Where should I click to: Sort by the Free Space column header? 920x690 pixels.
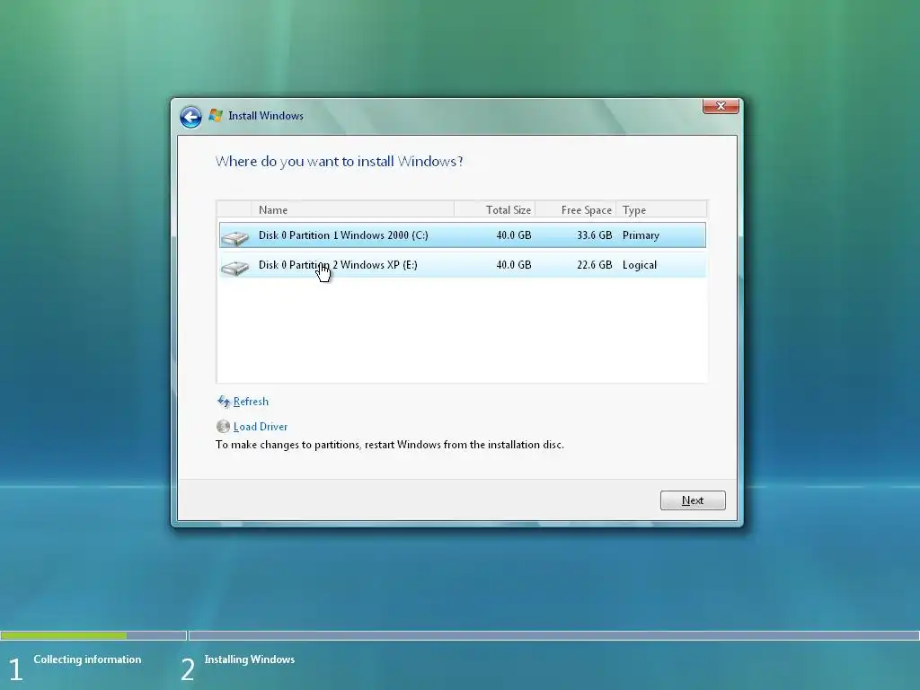576,209
